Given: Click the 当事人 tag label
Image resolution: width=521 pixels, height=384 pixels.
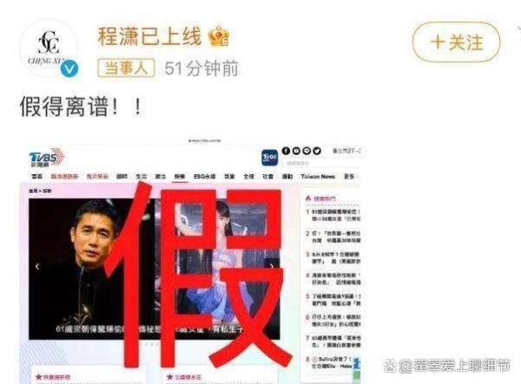Looking at the screenshot, I should point(126,68).
